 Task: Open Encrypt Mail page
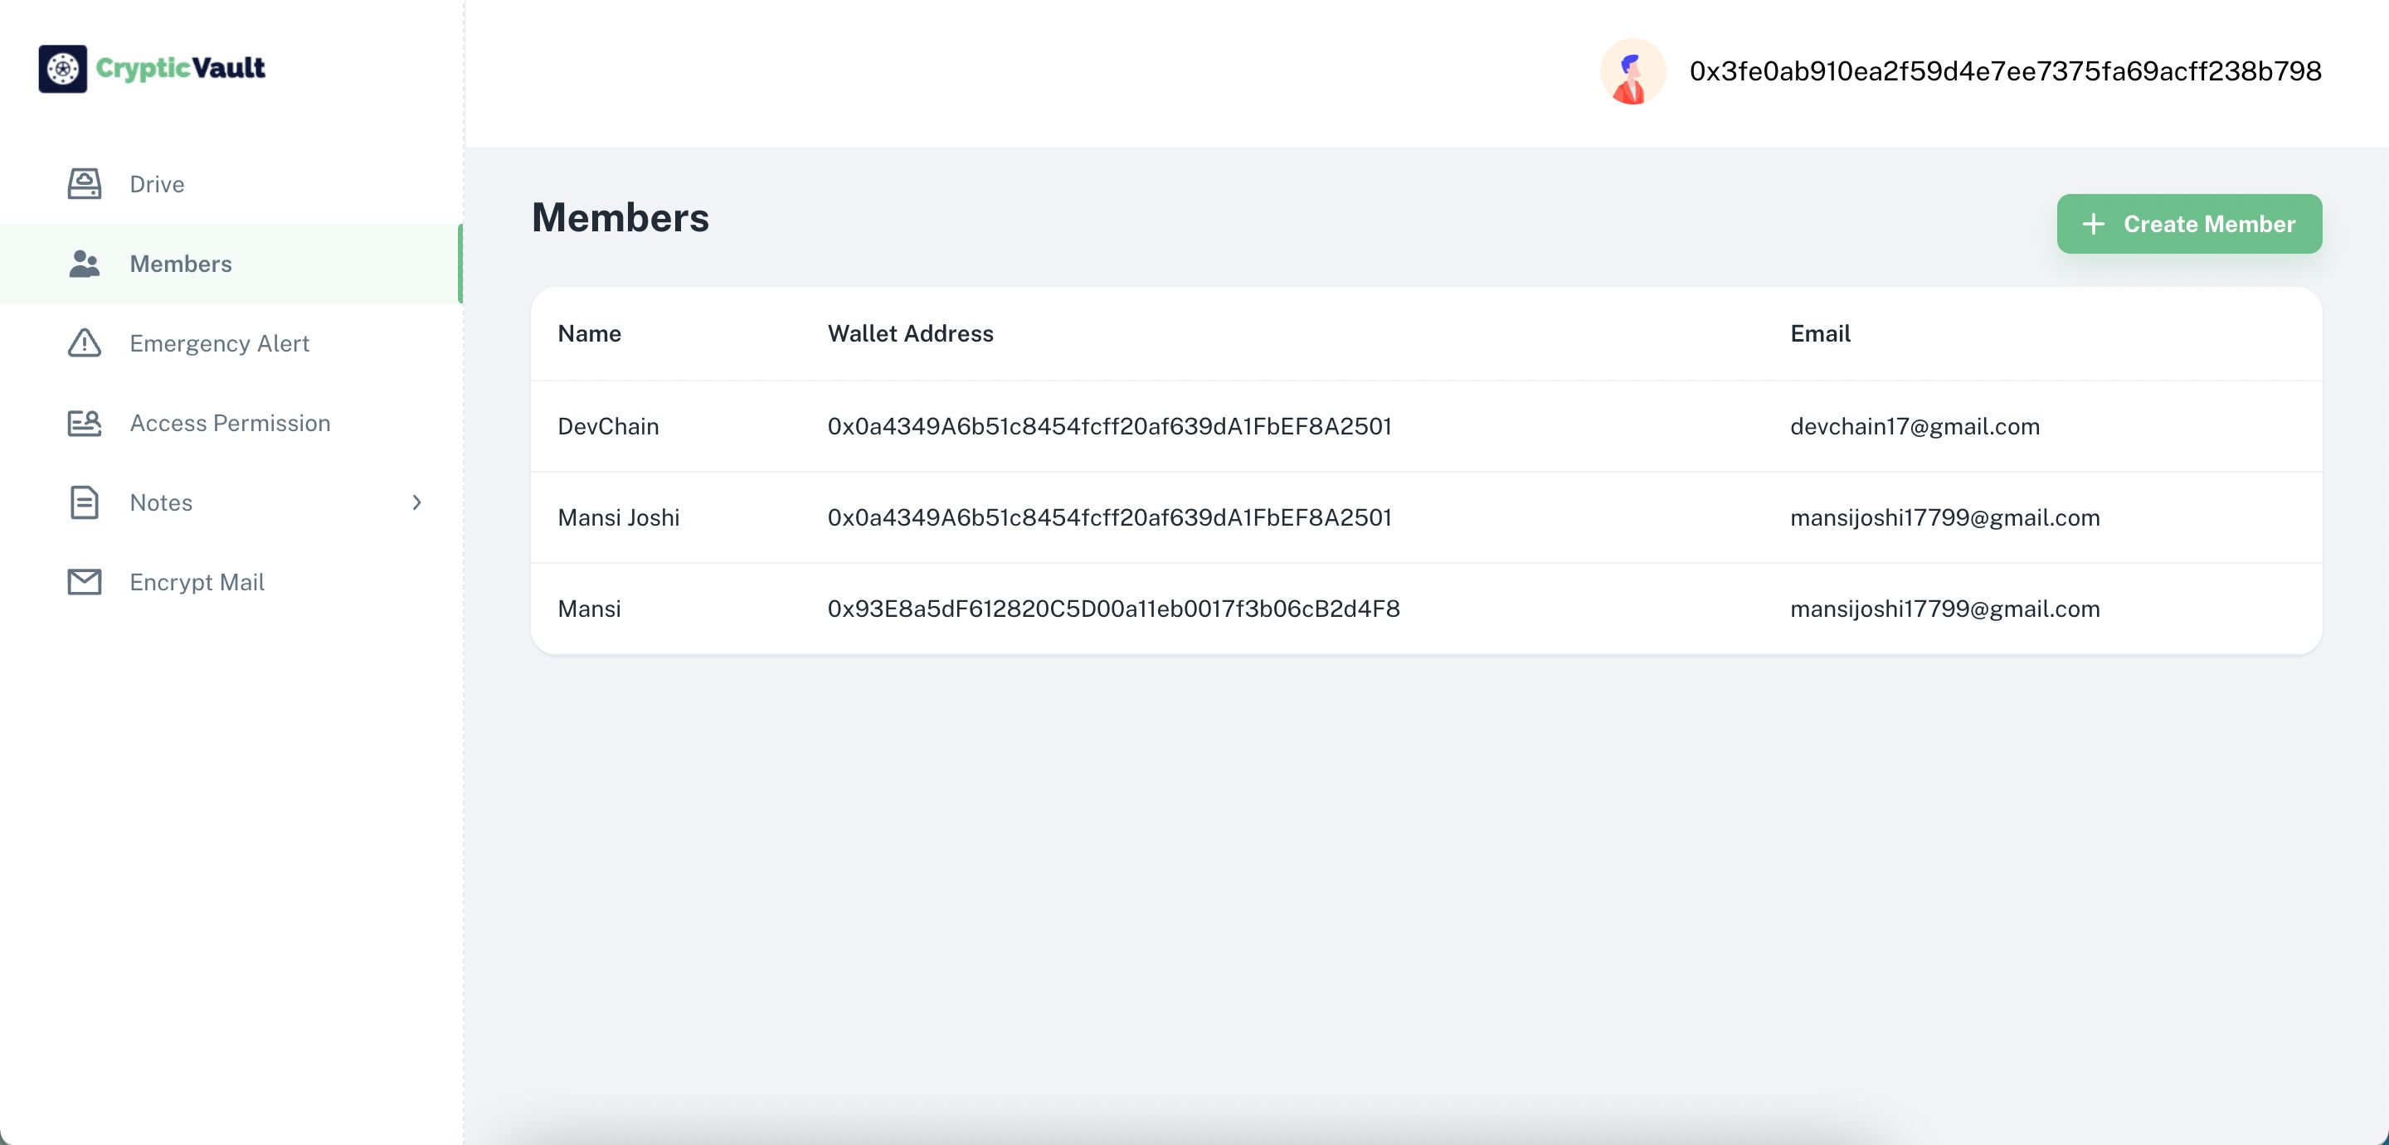click(x=231, y=582)
